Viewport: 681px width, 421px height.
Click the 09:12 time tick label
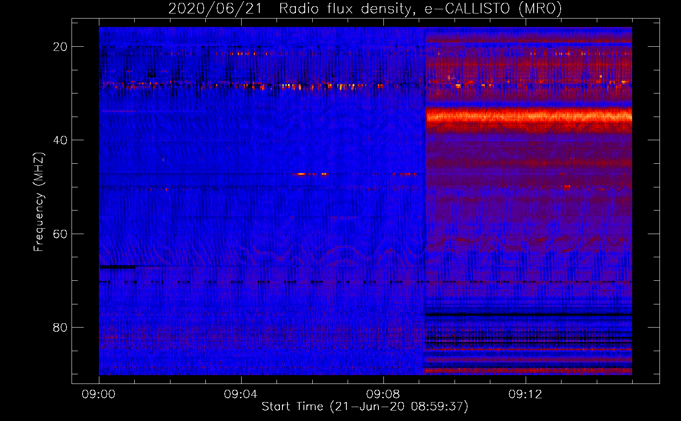(x=525, y=394)
